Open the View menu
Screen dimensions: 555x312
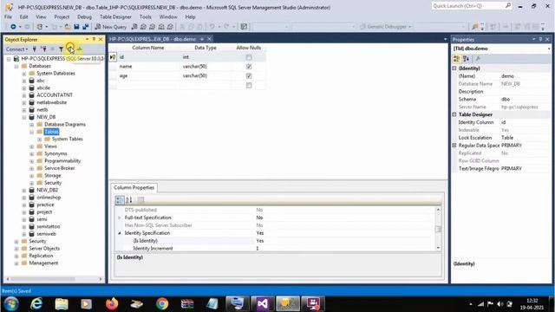point(41,16)
